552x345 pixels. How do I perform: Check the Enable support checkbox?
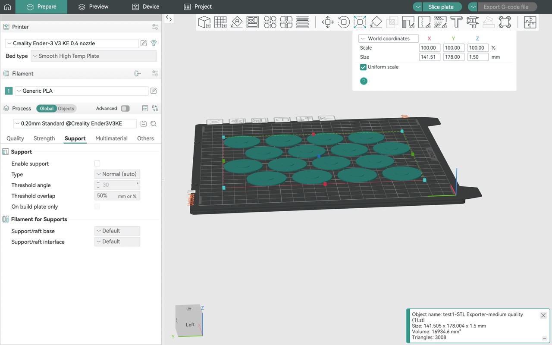pos(97,163)
